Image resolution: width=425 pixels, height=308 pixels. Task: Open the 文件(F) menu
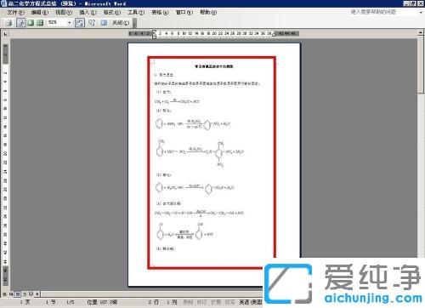[x=15, y=12]
